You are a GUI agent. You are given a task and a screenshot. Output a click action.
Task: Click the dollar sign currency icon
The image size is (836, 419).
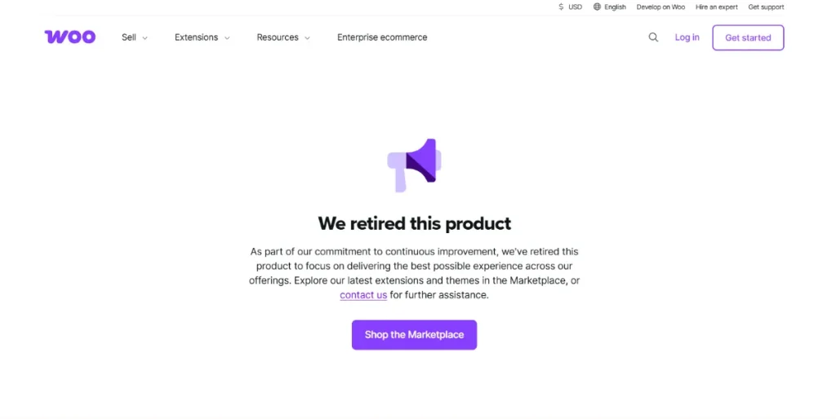[x=561, y=7]
